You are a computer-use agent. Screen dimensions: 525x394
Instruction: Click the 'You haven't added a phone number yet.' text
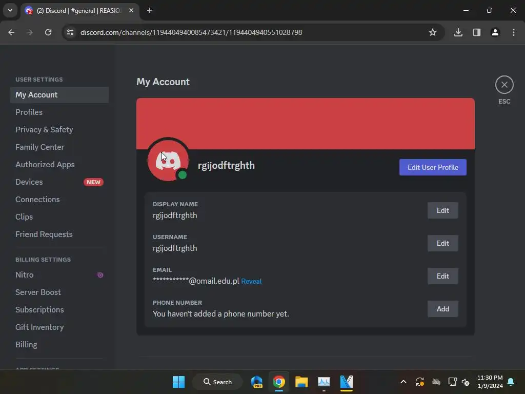pyautogui.click(x=220, y=314)
